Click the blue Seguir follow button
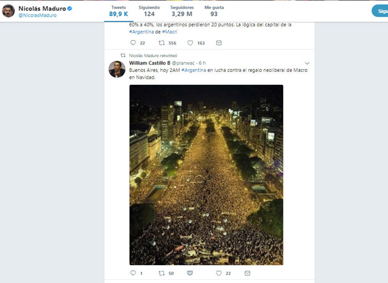The image size is (388, 283). point(379,11)
